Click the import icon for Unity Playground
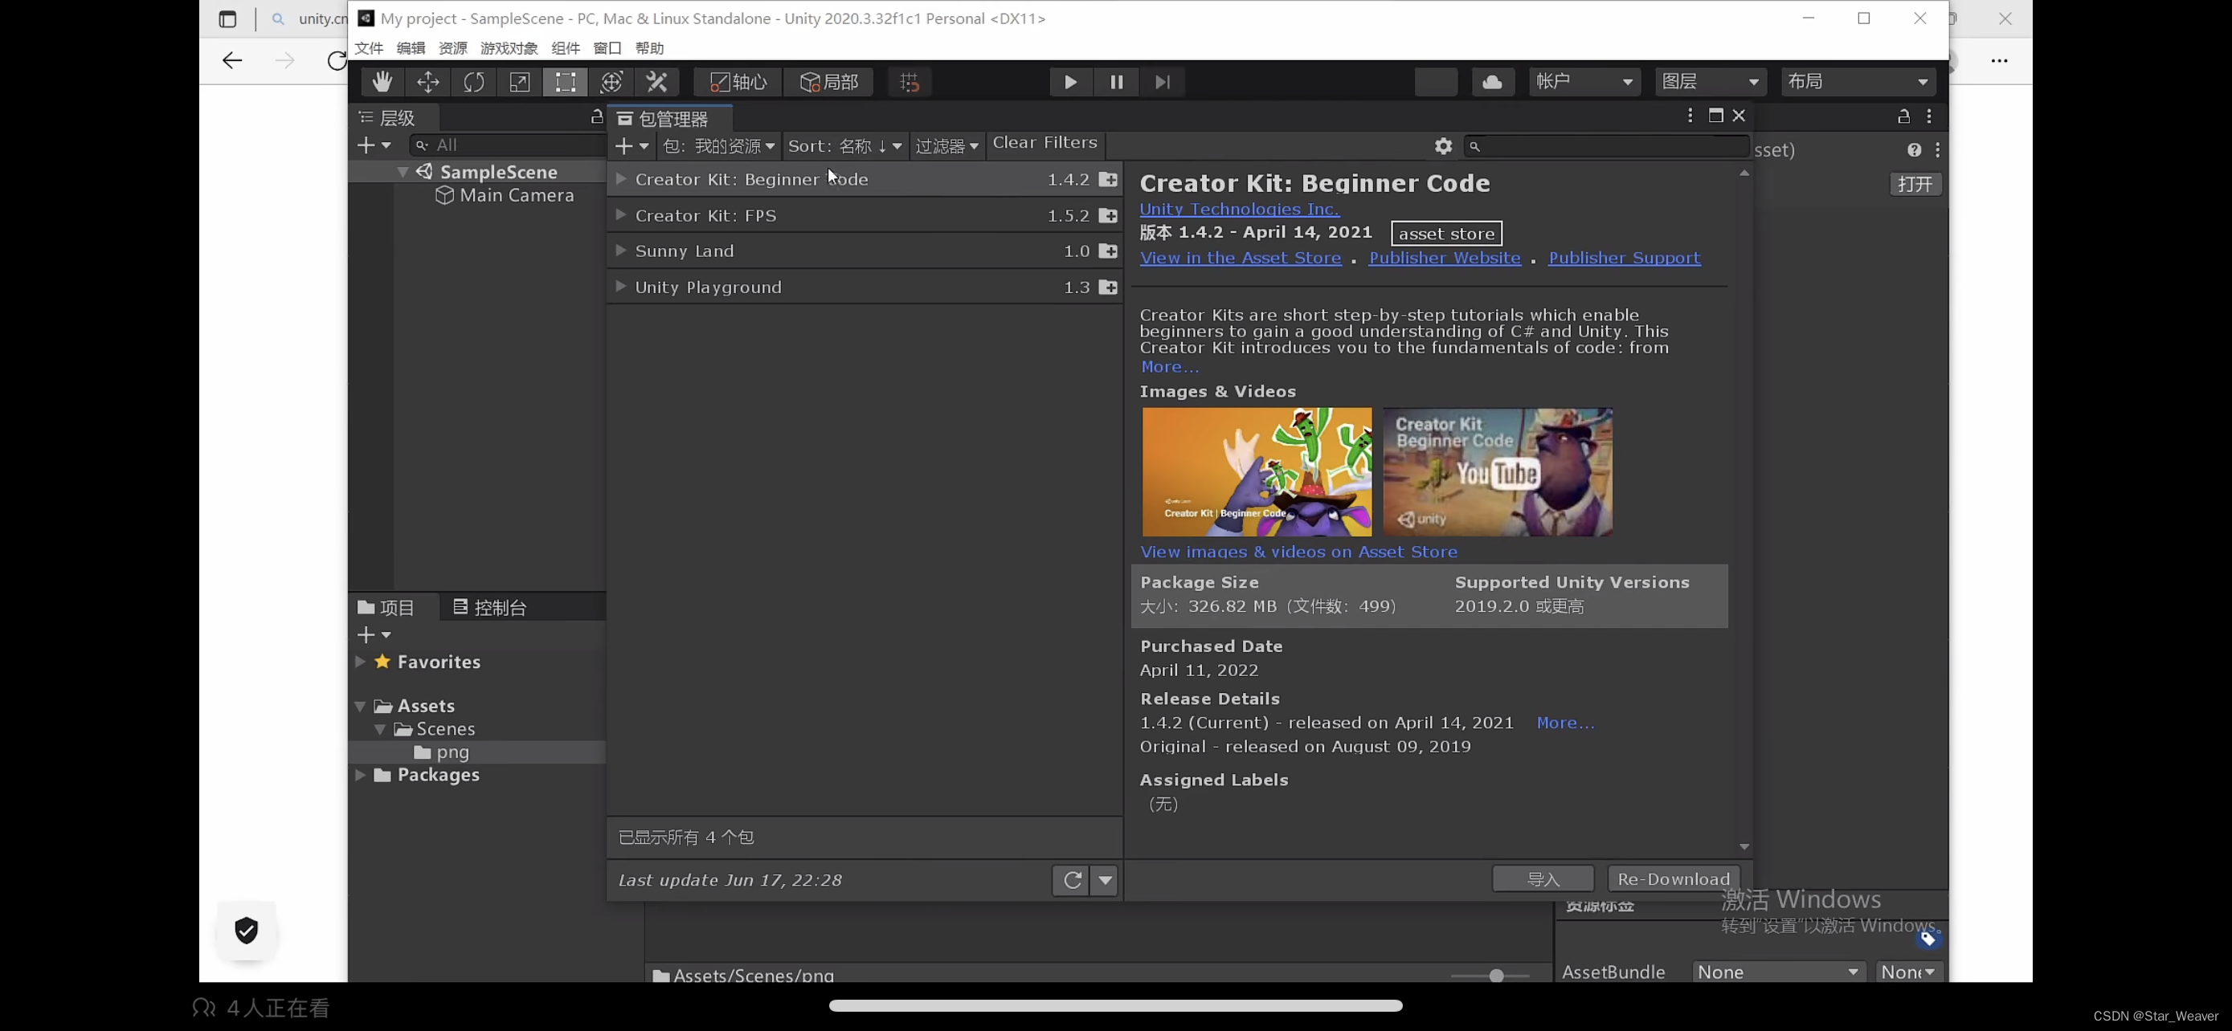Image resolution: width=2232 pixels, height=1031 pixels. [1108, 287]
